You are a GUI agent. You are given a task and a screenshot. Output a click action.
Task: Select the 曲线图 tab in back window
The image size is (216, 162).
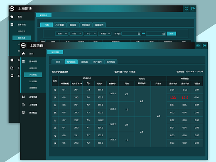click(x=73, y=25)
